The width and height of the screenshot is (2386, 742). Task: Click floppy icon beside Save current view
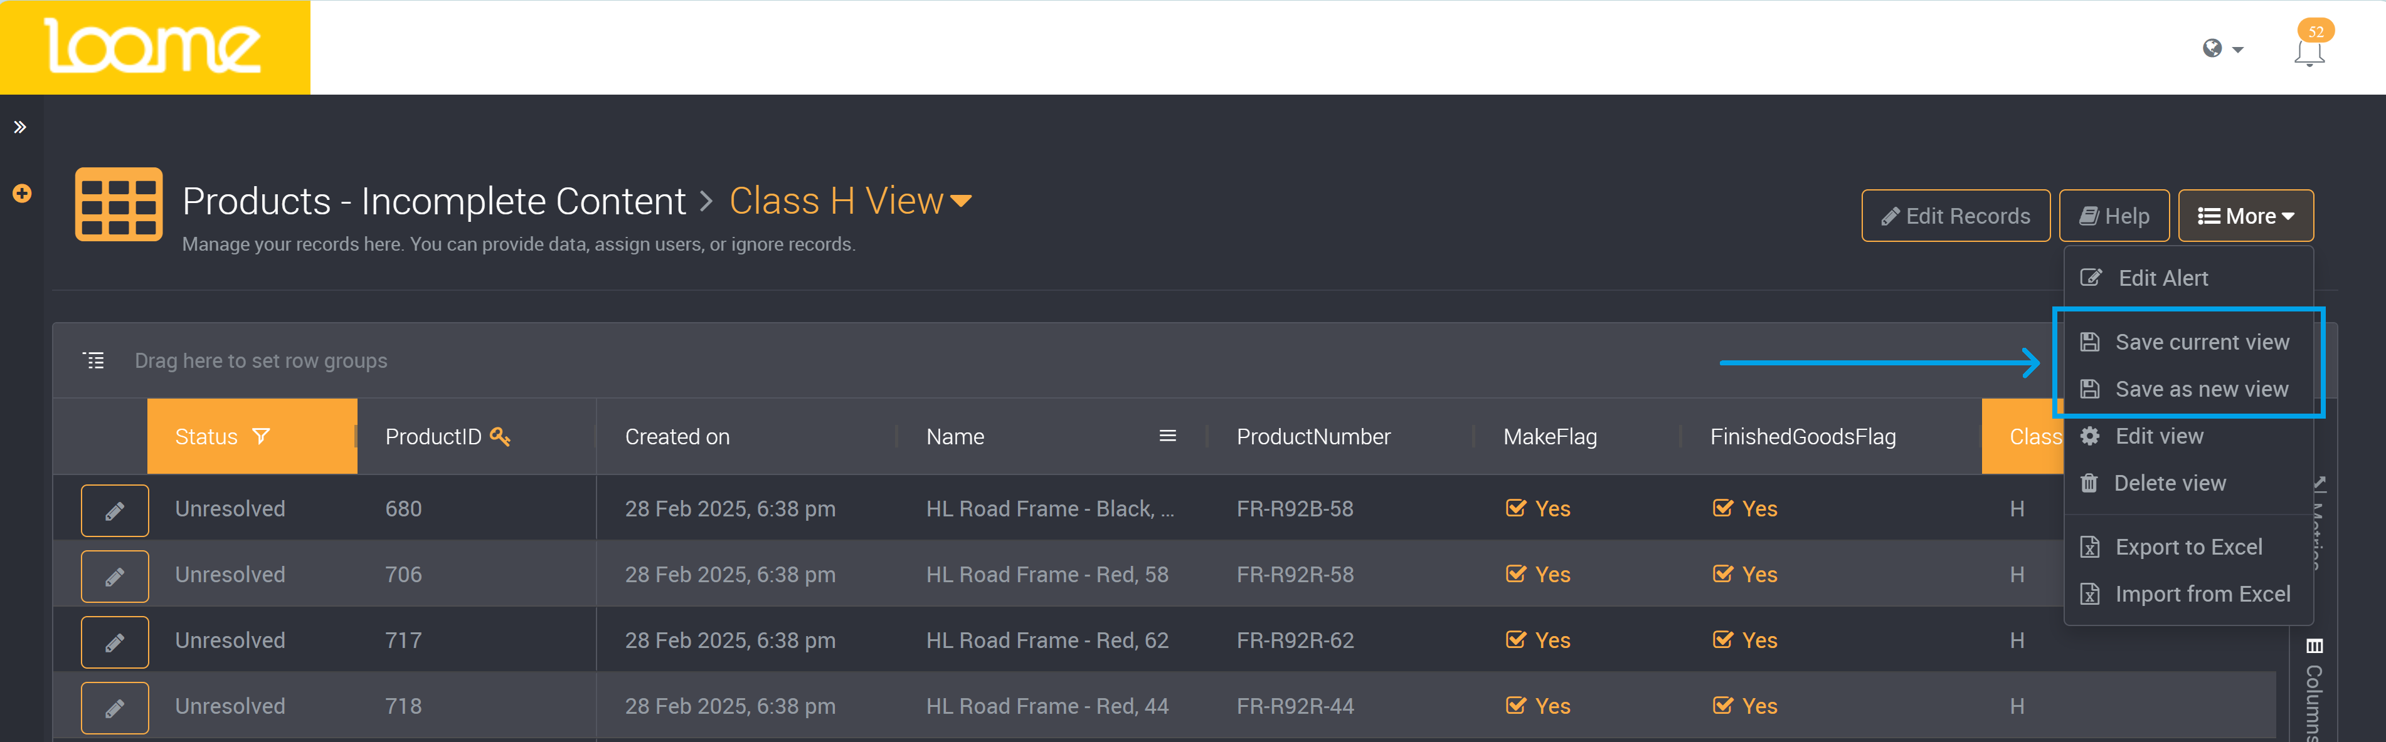point(2089,342)
